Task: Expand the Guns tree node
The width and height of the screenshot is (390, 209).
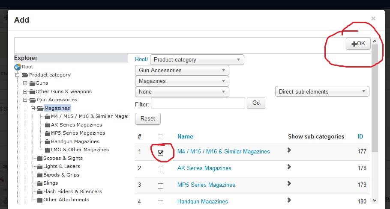Action: [x=26, y=83]
